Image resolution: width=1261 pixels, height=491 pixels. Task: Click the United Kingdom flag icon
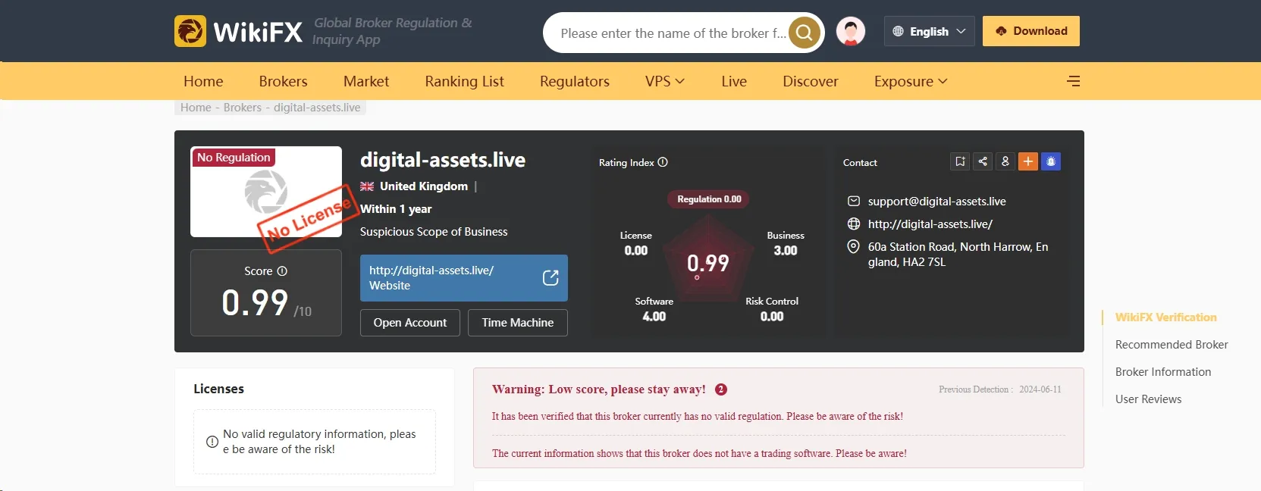pos(367,186)
